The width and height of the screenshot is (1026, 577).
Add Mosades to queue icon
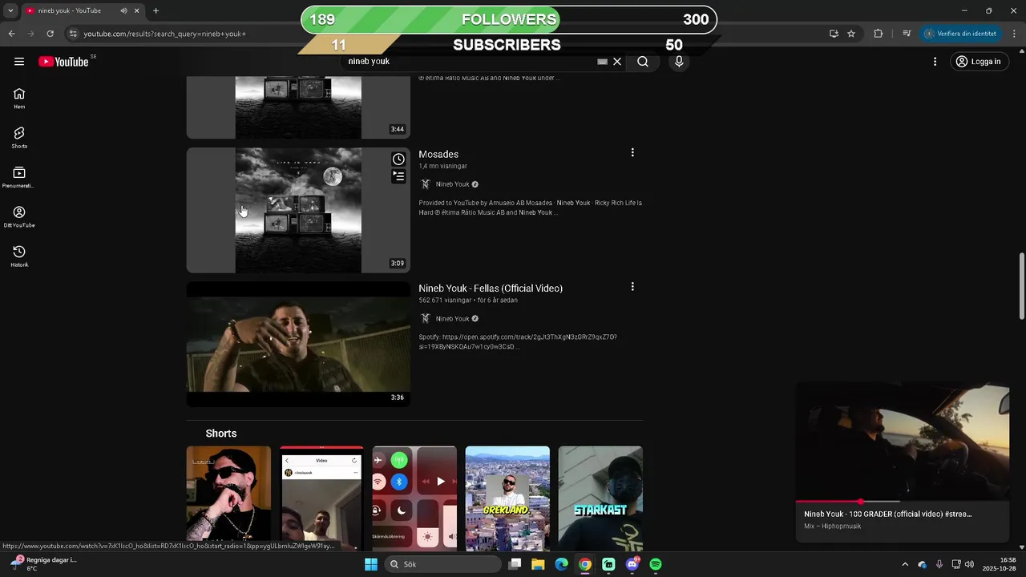tap(398, 176)
